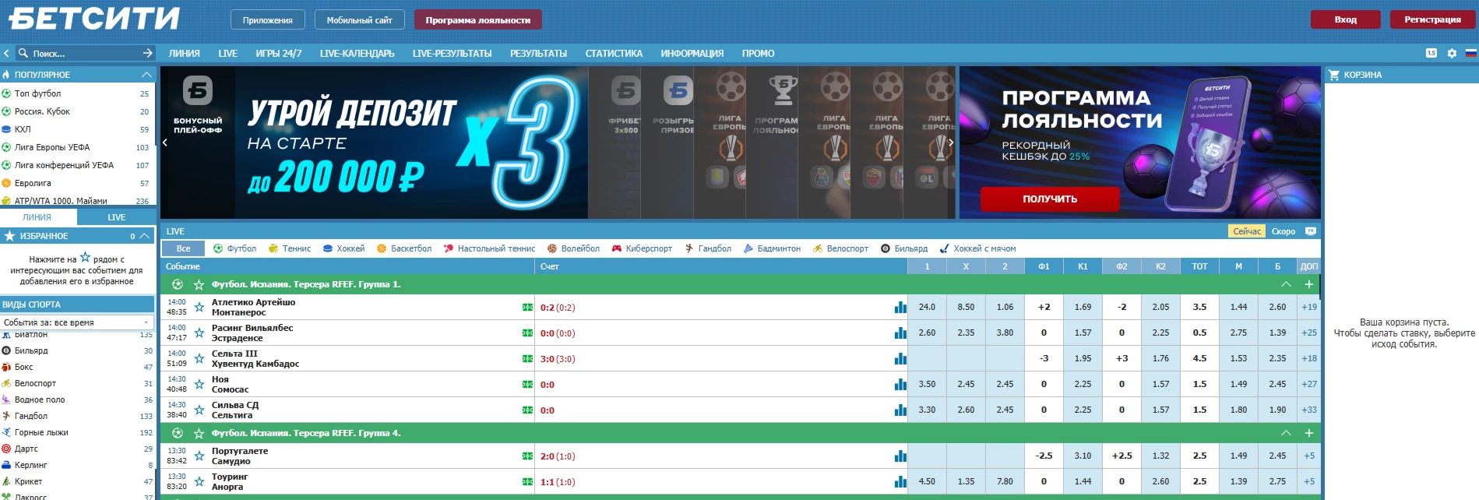Click the soccer ball icon in Группа 1 header

pos(178,284)
